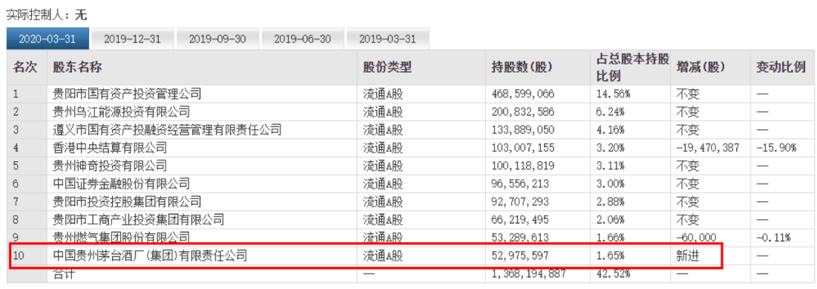This screenshot has height=289, width=817.
Task: Switch to the 2020-03-31 tab
Action: point(48,39)
